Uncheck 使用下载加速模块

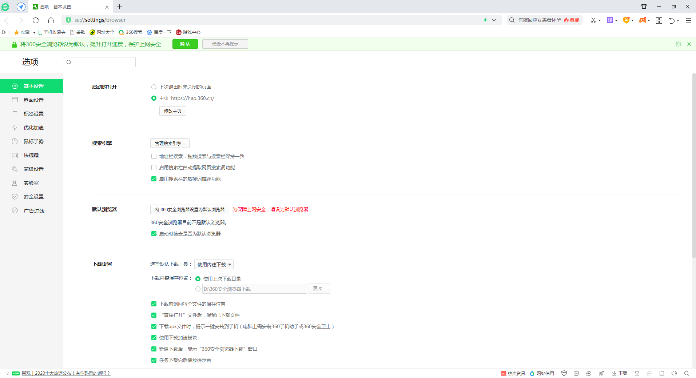coord(154,338)
